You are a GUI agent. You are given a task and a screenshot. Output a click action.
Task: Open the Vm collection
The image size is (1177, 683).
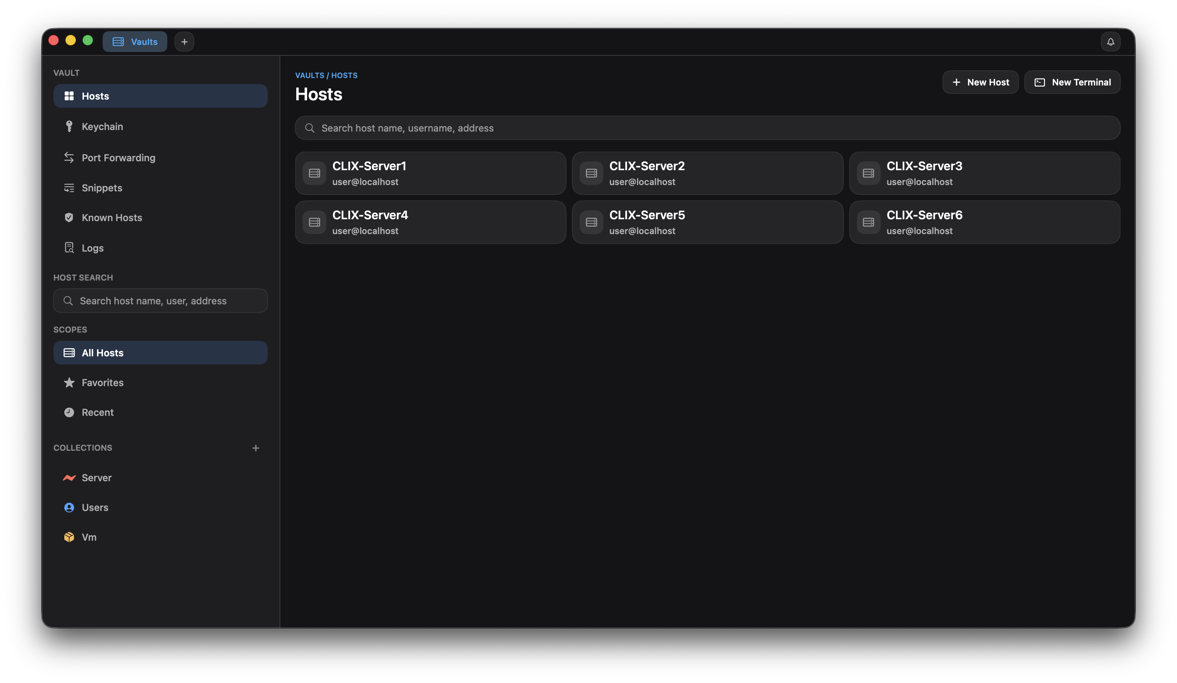(160, 537)
